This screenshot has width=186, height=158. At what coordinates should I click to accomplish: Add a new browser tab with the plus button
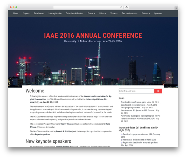176,8
